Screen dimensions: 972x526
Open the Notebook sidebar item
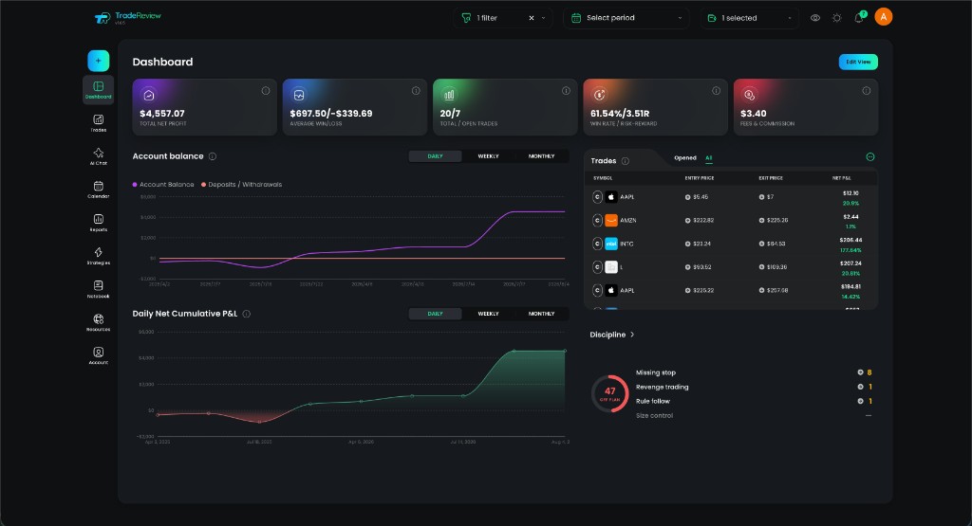click(98, 289)
